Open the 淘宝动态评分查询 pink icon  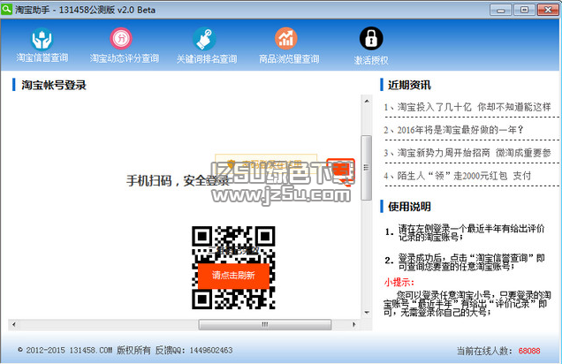(x=121, y=38)
